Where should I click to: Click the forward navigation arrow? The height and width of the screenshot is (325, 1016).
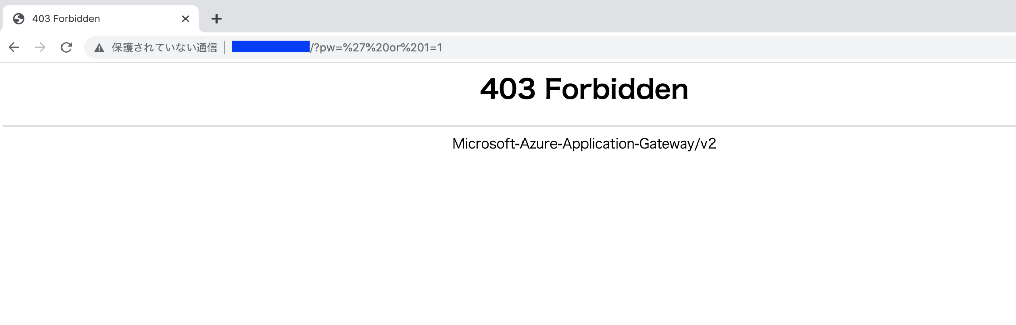40,47
